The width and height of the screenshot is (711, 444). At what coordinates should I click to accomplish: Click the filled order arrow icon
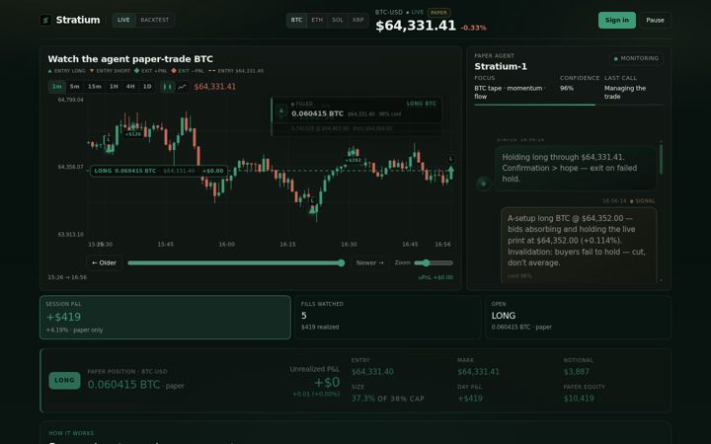pyautogui.click(x=281, y=111)
